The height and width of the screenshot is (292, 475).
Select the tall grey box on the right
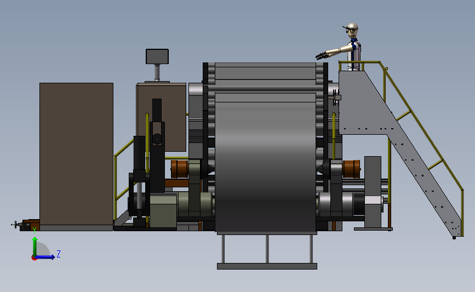373,192
